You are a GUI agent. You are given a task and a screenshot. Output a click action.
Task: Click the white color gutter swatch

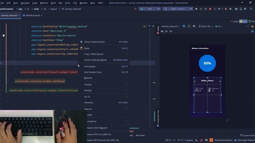[x=4, y=35]
